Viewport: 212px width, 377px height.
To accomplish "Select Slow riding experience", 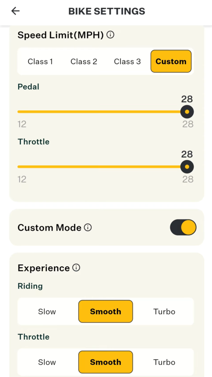I will click(47, 311).
